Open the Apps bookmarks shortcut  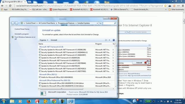click(x=4, y=10)
